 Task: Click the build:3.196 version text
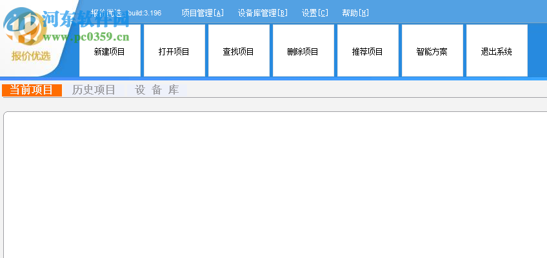coord(144,14)
